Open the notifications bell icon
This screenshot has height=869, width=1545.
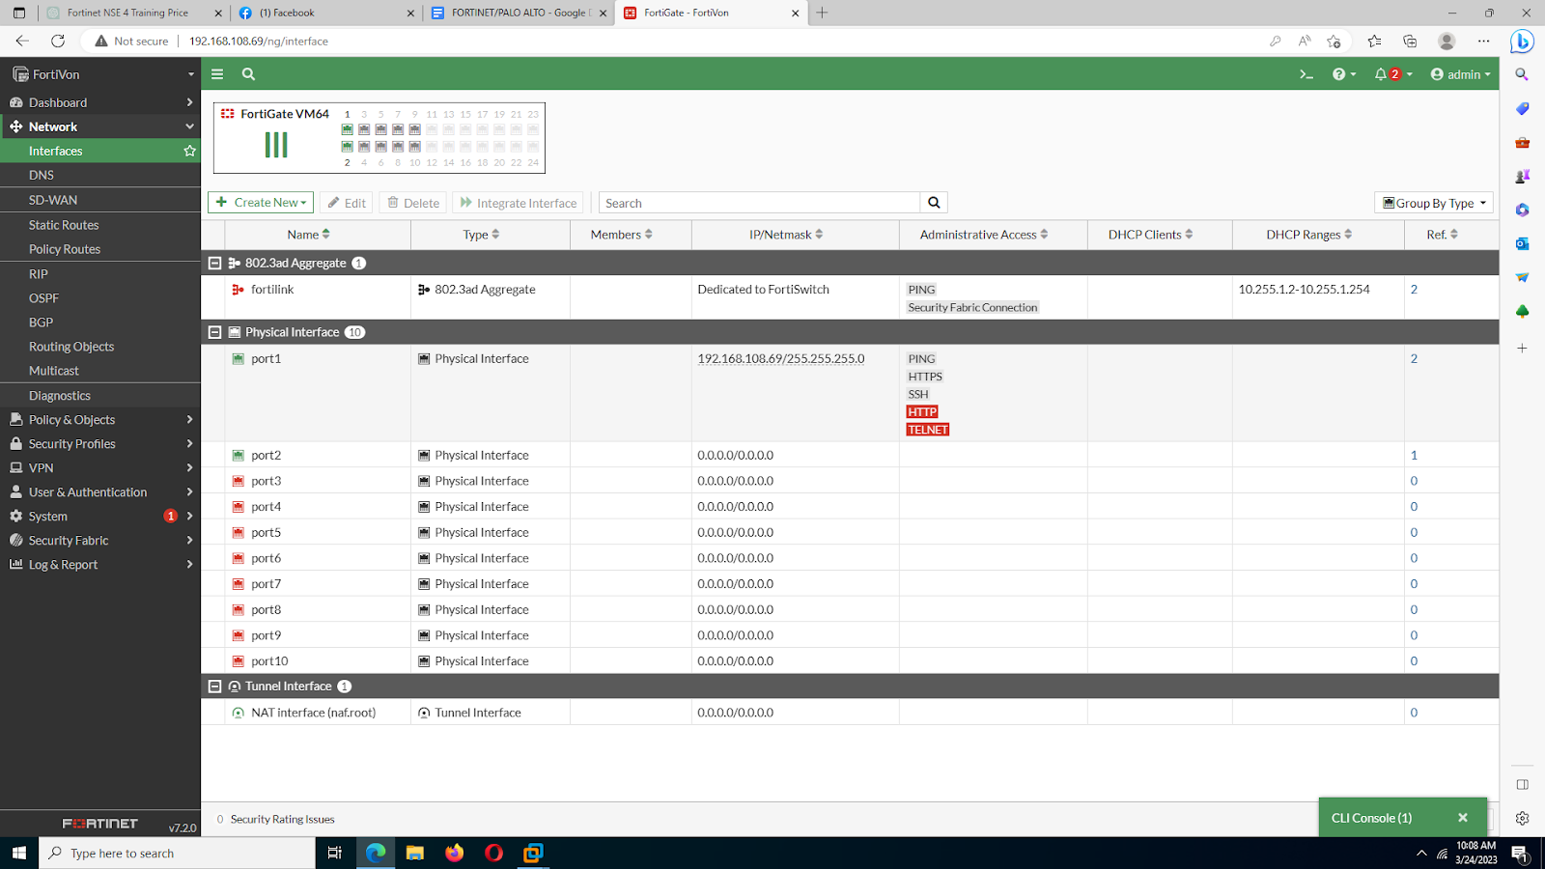coord(1392,74)
